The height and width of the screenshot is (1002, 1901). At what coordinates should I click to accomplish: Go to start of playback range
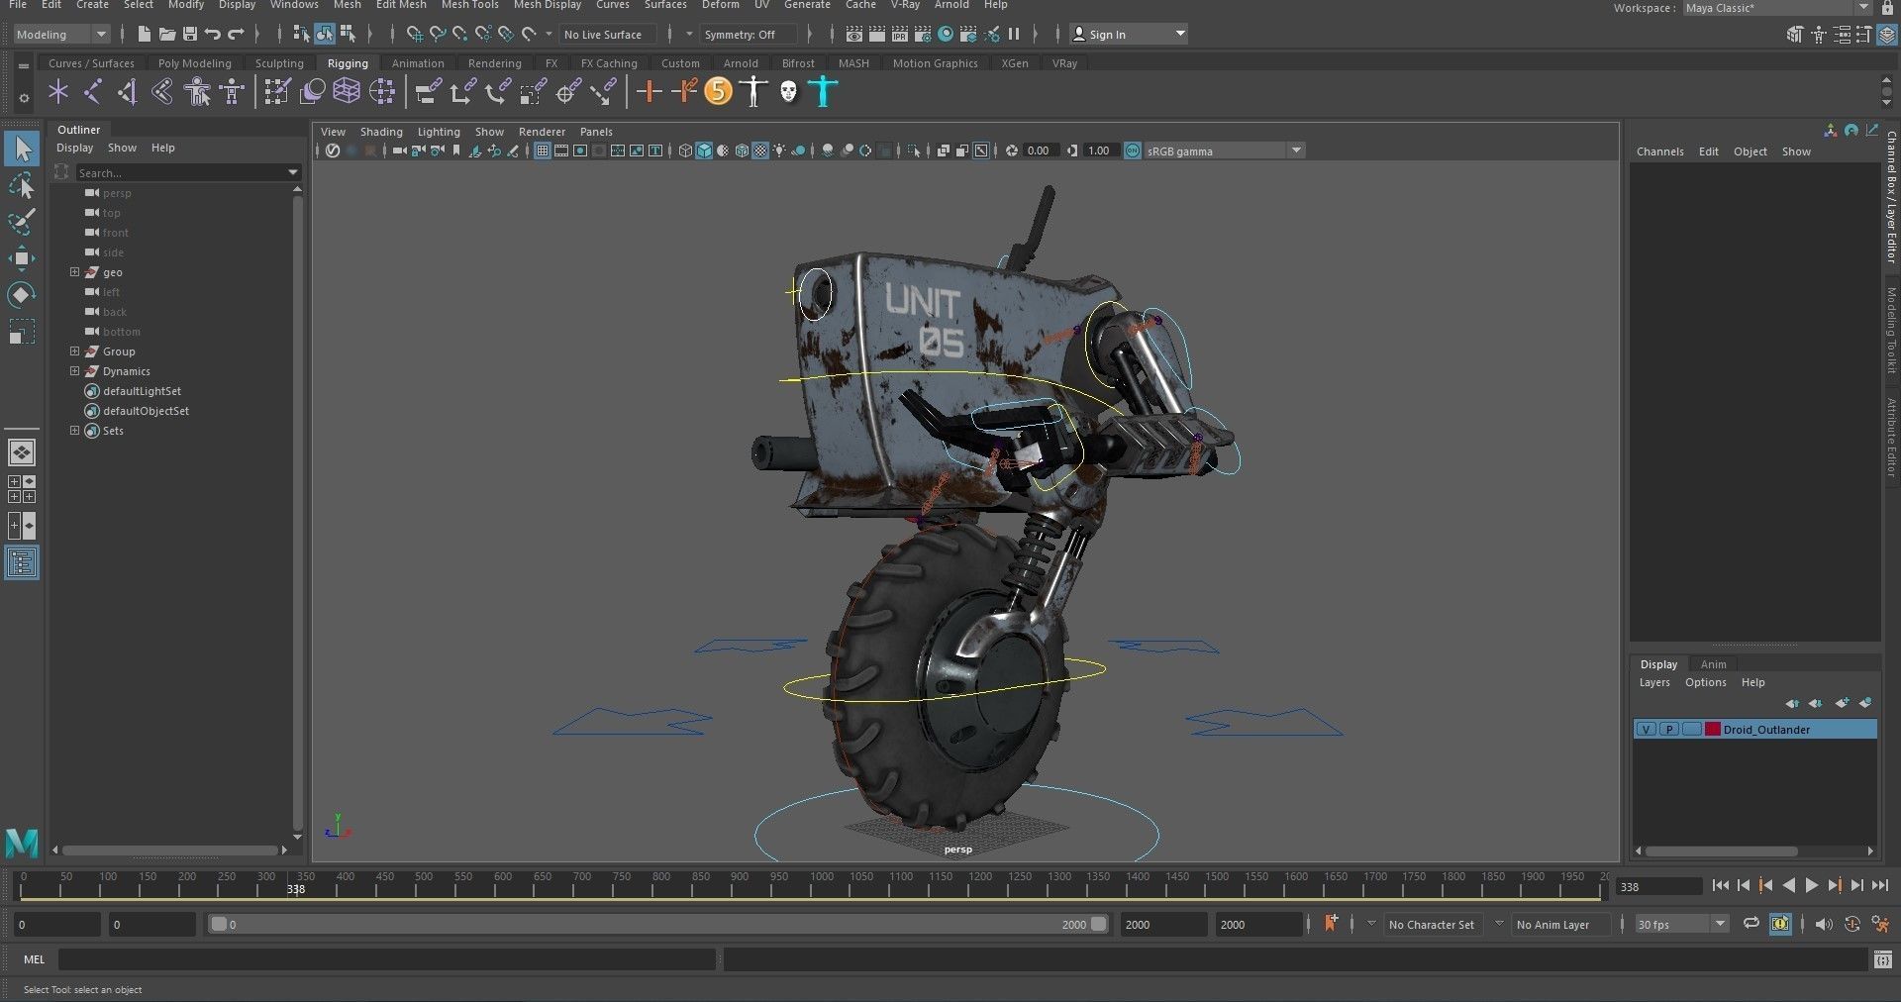1720,886
